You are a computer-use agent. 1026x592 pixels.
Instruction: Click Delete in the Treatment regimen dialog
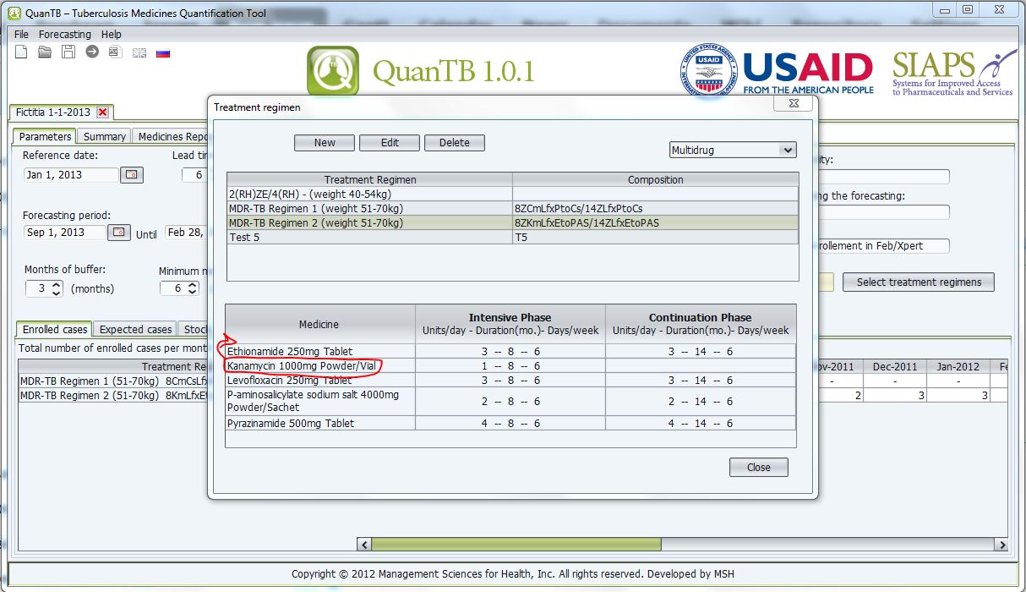coord(455,143)
